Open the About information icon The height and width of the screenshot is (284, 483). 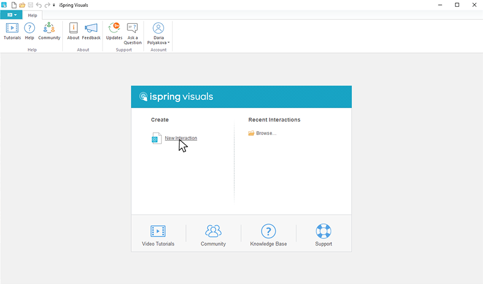pos(73,31)
